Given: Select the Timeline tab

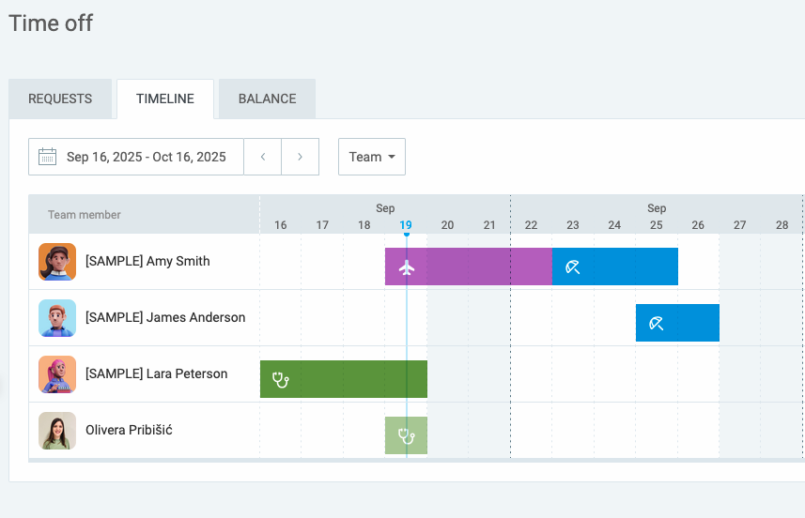Looking at the screenshot, I should (x=165, y=99).
